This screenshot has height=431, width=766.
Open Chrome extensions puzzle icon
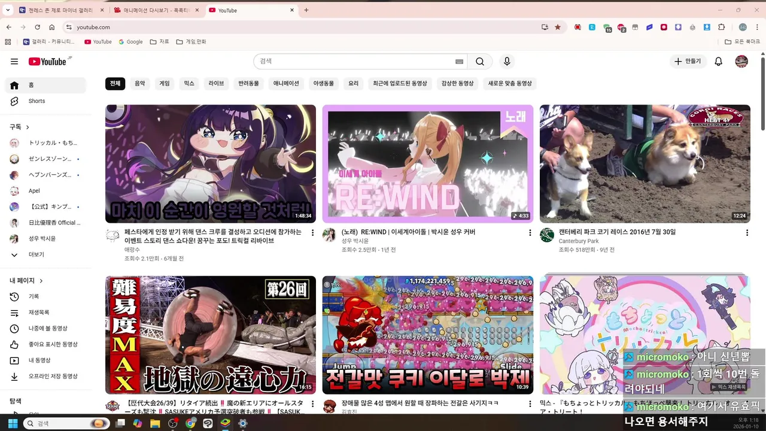pyautogui.click(x=721, y=27)
